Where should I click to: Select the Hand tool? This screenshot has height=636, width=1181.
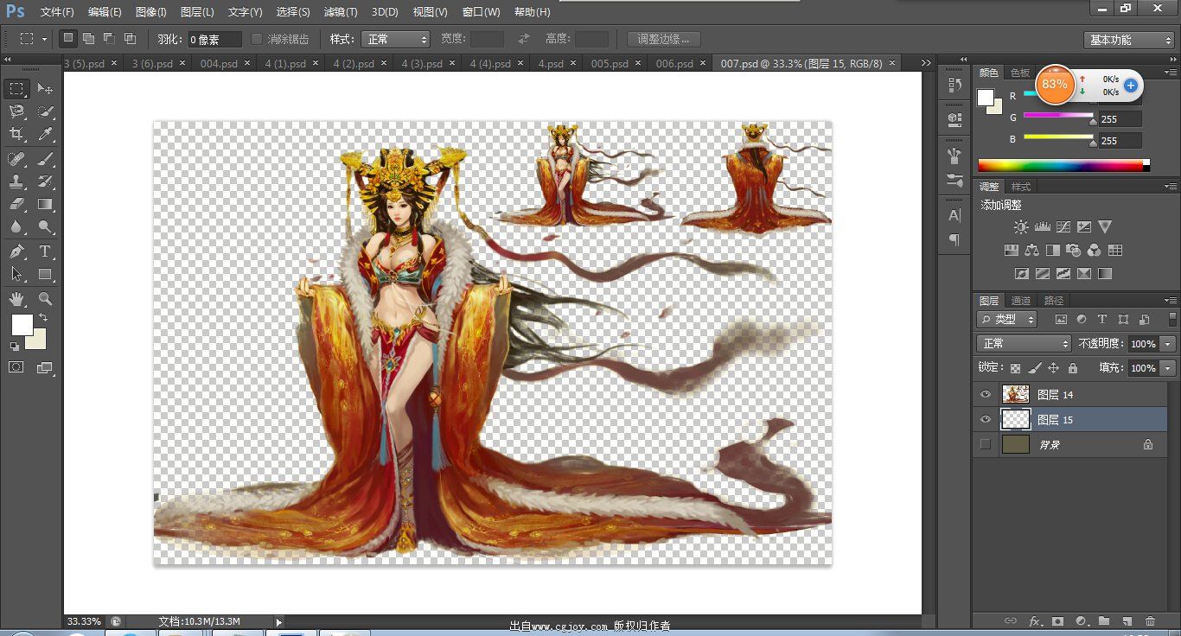[16, 299]
